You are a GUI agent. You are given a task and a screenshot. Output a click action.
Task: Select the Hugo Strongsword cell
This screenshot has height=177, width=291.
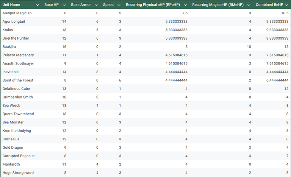coord(20,173)
